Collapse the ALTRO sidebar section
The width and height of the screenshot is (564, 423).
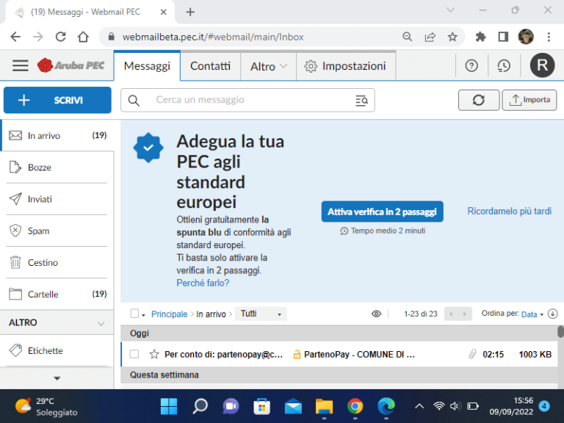101,323
